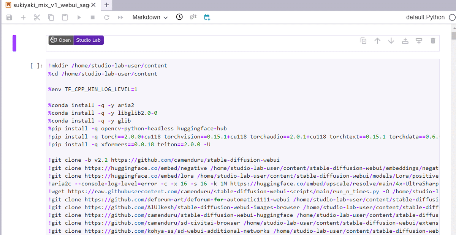The image size is (456, 235).
Task: Click the vertical scrollbar thumb of the notebook
Action: [453, 36]
